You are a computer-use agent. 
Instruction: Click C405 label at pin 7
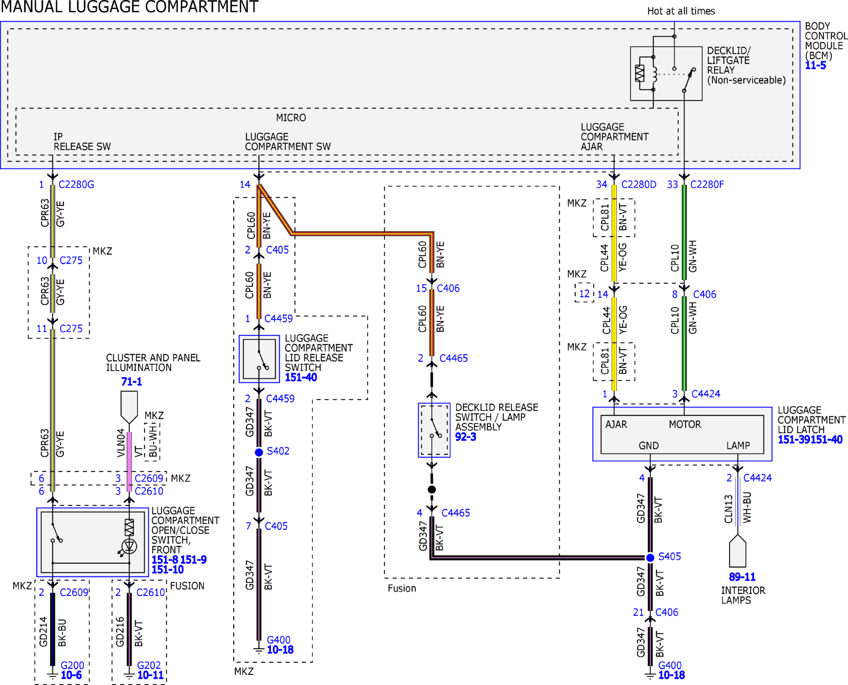click(x=276, y=526)
